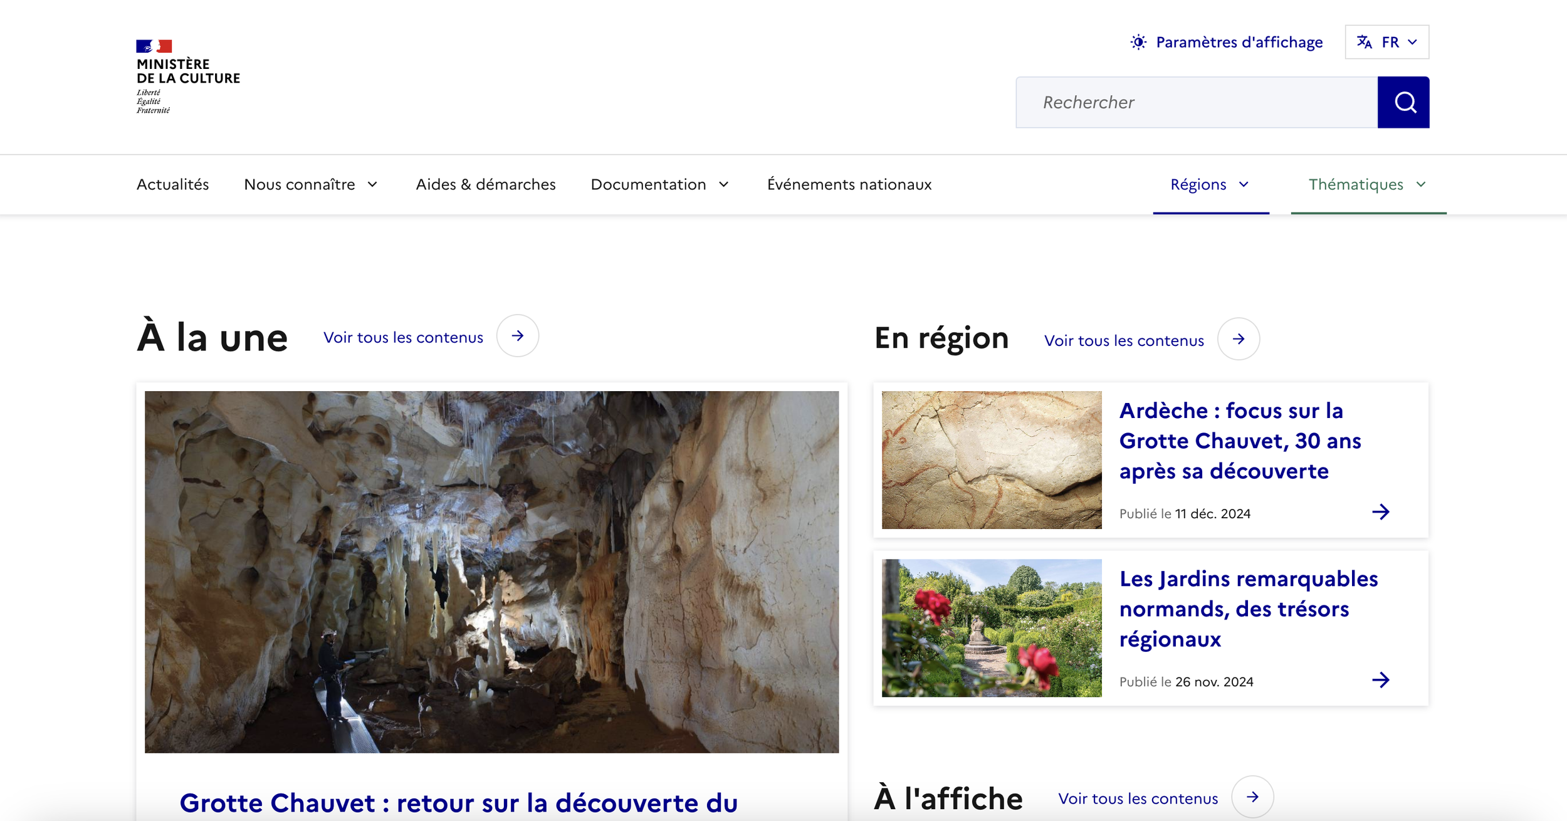
Task: Click the En région heading
Action: 941,338
